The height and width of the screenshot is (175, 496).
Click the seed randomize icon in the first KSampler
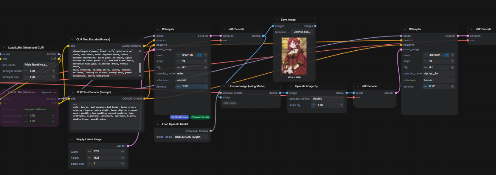coord(199,55)
